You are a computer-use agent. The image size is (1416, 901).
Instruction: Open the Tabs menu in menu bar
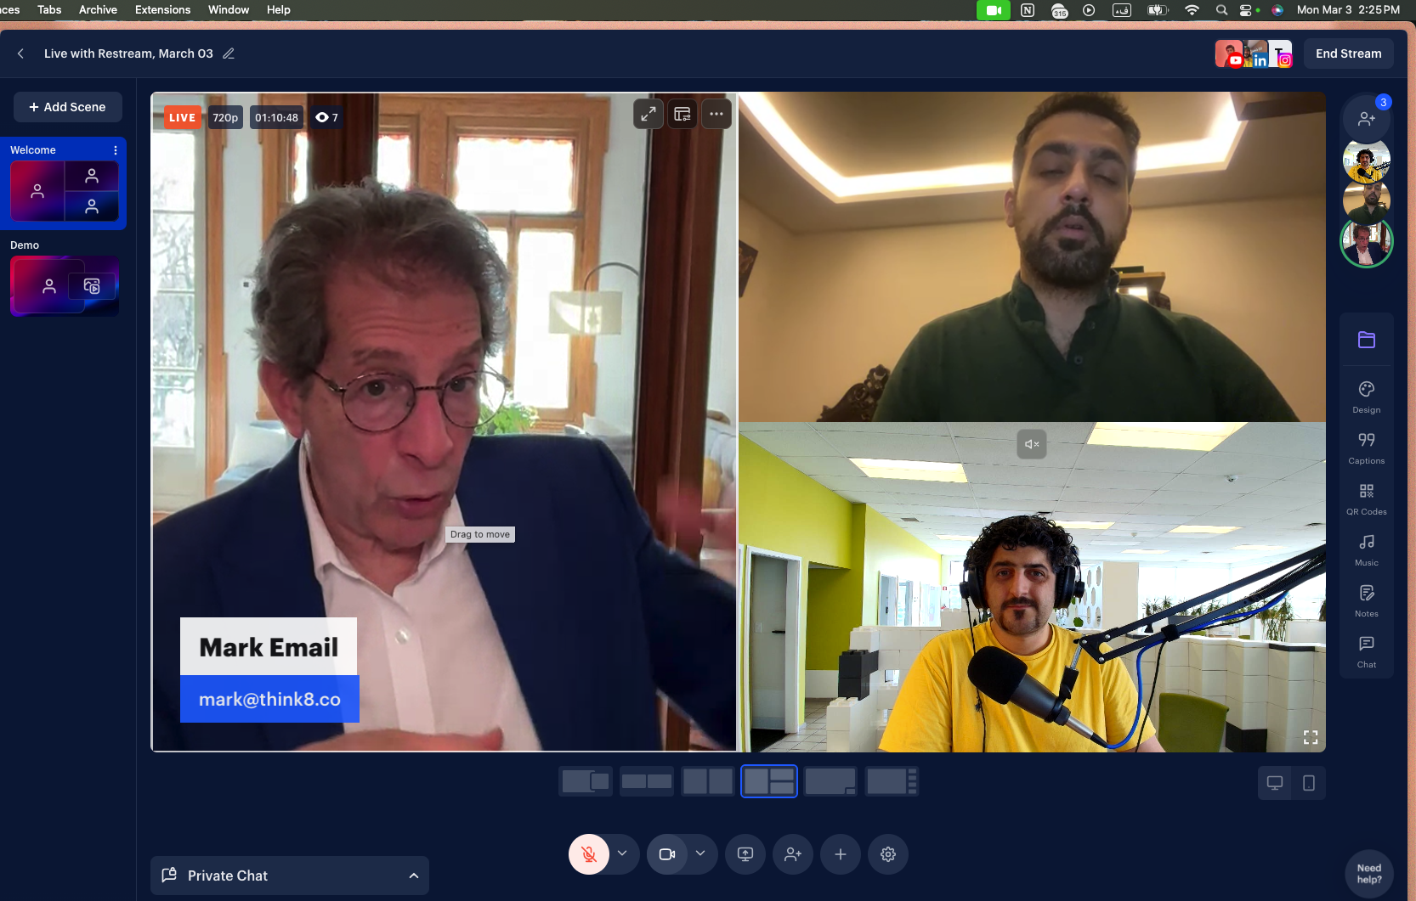(49, 9)
